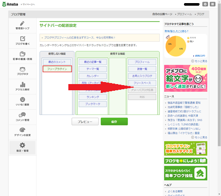This screenshot has height=196, width=221.
Task: Open デザインの変更 palette icon
Action: (x=22, y=130)
